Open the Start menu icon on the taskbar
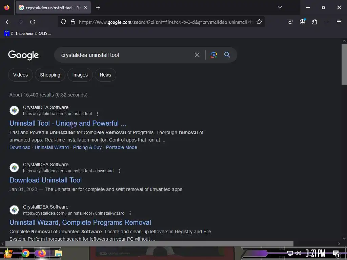Screen dimensions: 347x260 (8, 253)
